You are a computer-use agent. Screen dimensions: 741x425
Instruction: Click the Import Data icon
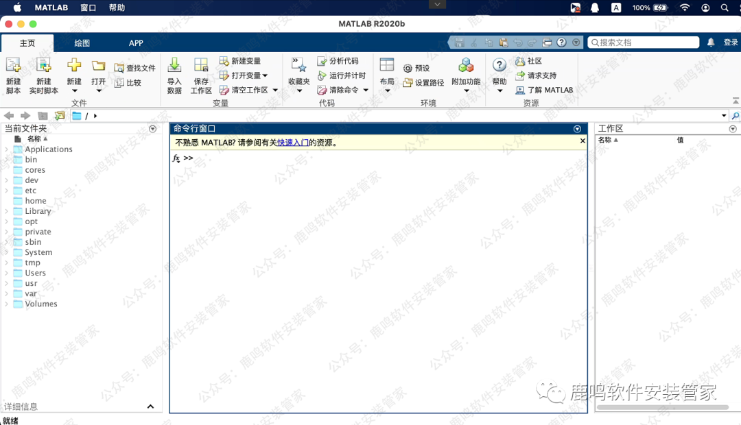click(174, 66)
